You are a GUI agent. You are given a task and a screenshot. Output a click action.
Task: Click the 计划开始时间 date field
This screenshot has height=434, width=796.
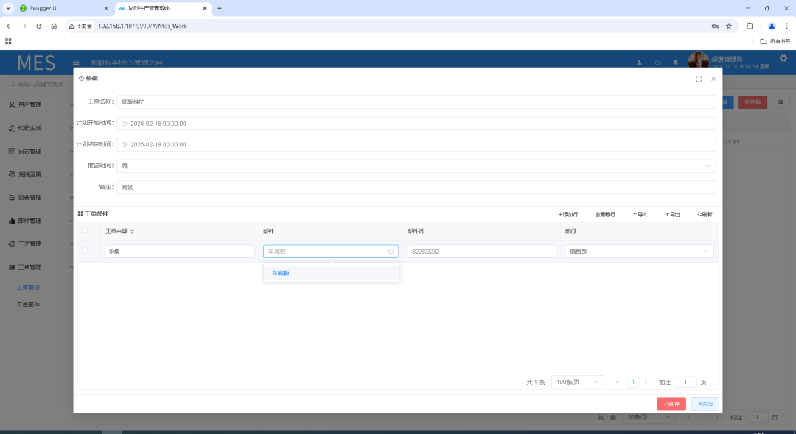tap(416, 124)
